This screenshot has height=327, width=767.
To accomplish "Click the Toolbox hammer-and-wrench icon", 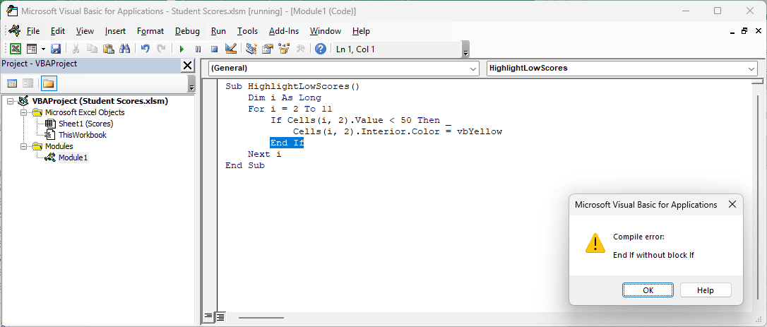I will 300,49.
